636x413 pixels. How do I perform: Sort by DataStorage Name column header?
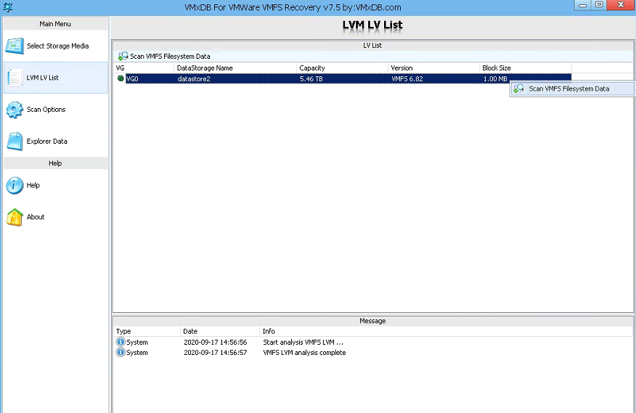pyautogui.click(x=235, y=68)
